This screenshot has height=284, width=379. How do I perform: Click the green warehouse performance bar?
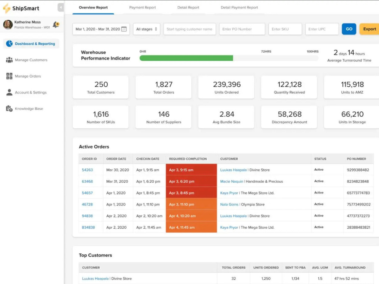186,58
